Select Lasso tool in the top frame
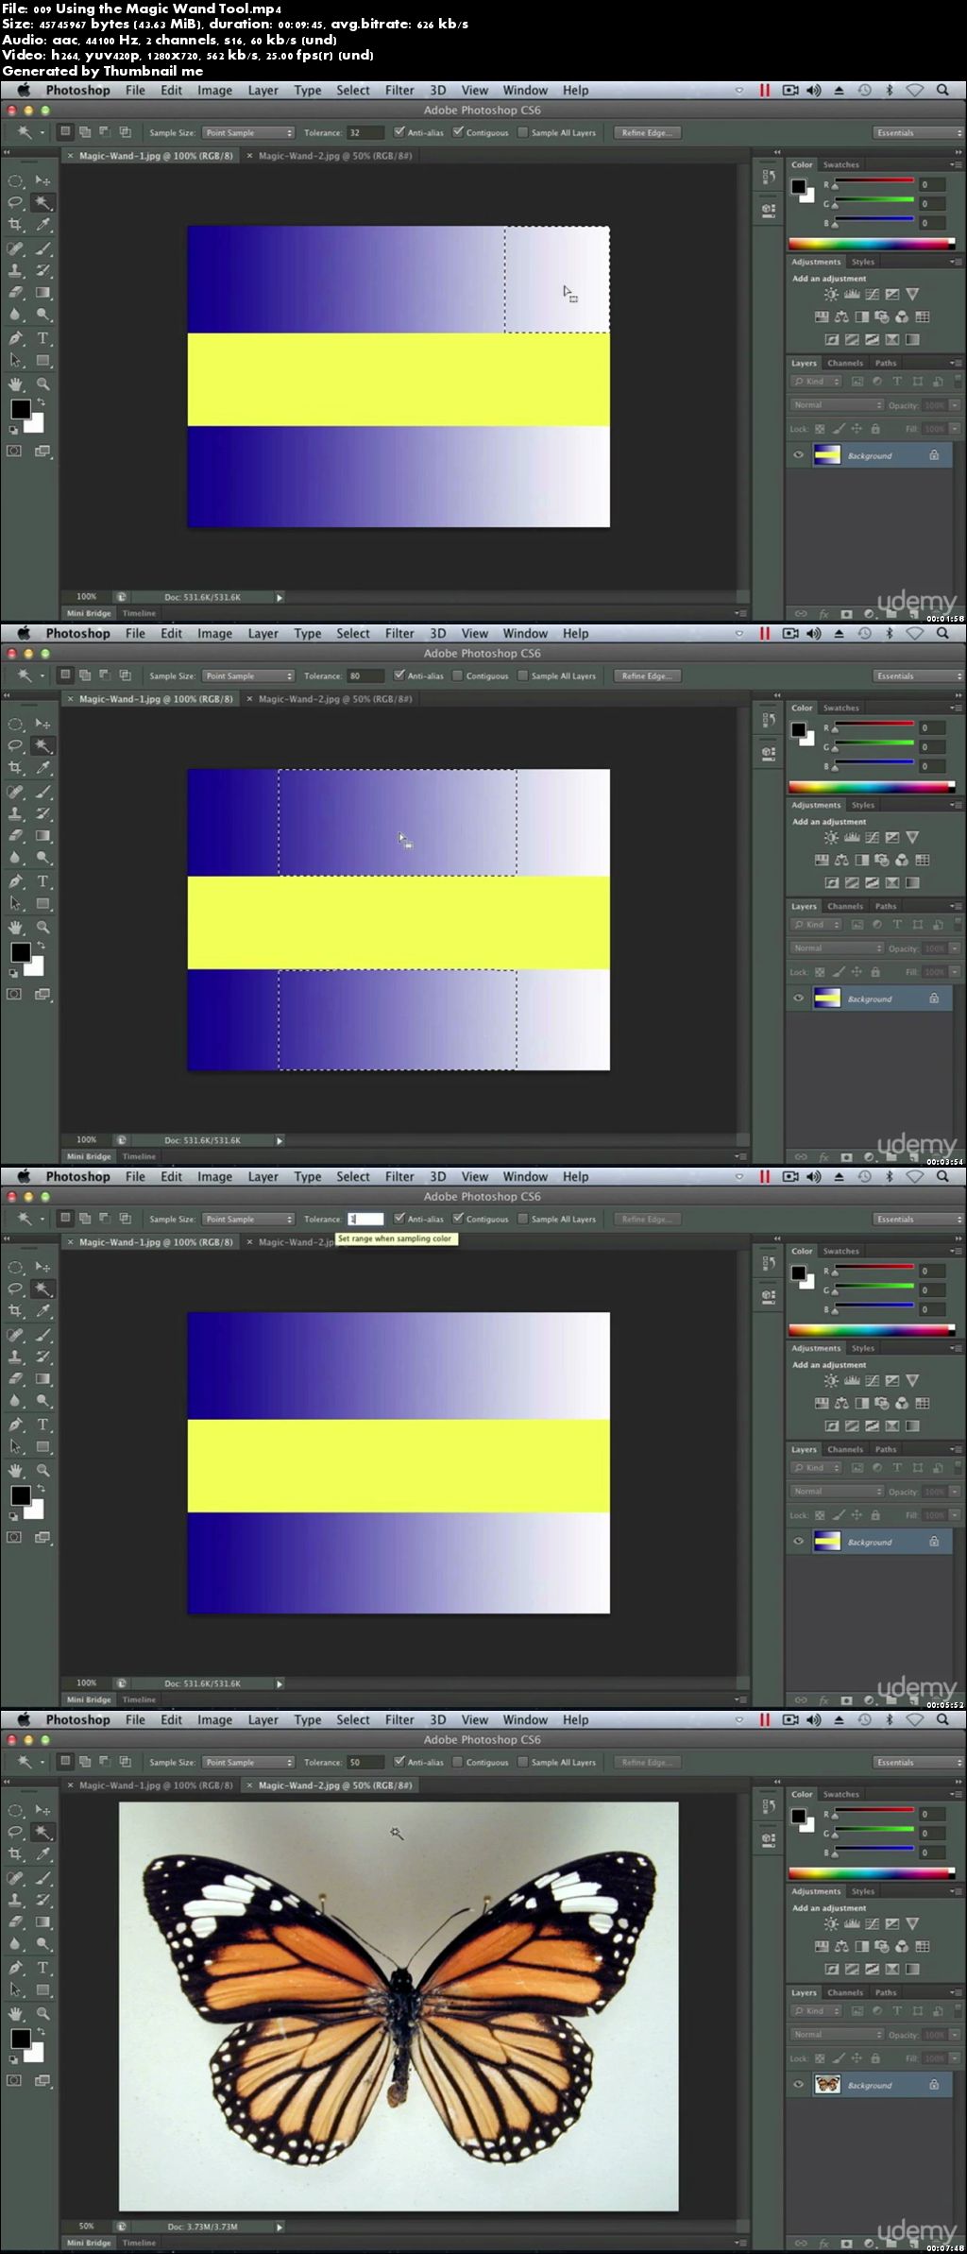The width and height of the screenshot is (967, 2254). tap(16, 202)
